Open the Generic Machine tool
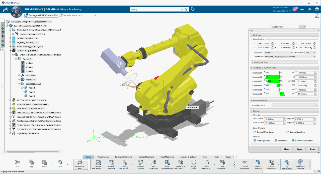This screenshot has width=321, height=174. [x=111, y=163]
